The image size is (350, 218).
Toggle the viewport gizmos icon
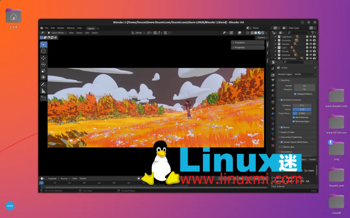(231, 33)
